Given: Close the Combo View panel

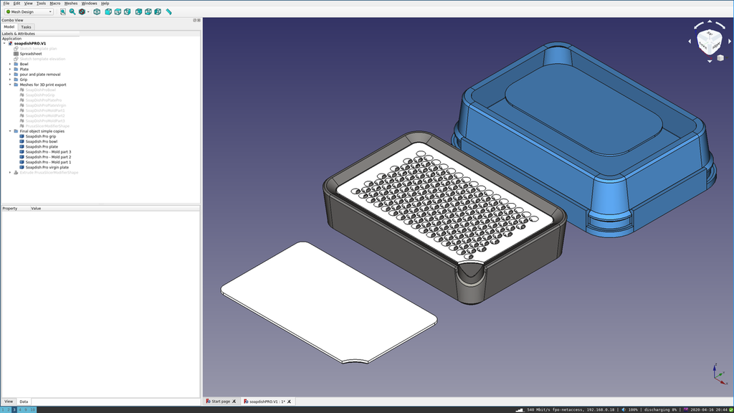Looking at the screenshot, I should (x=199, y=20).
